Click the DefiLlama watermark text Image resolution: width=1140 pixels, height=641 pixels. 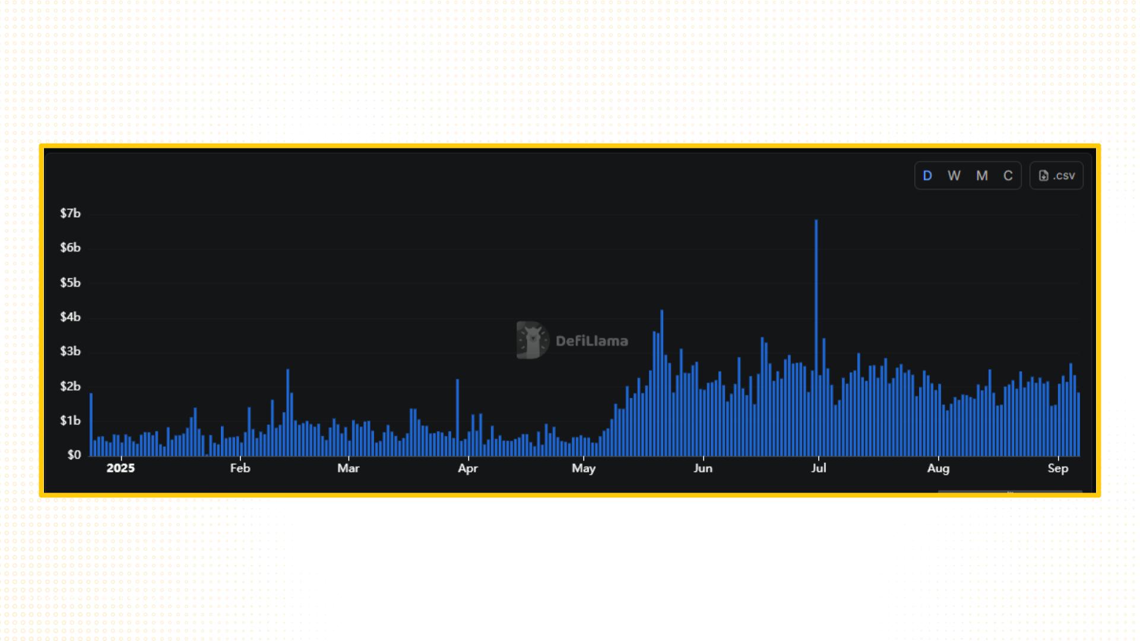pyautogui.click(x=591, y=341)
